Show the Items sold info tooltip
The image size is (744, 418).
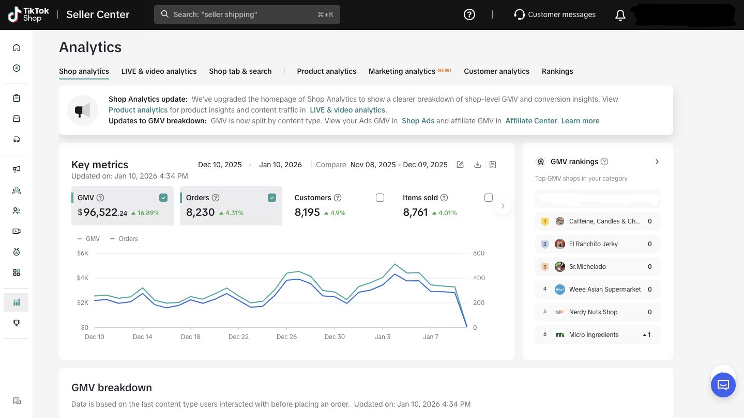coord(444,198)
